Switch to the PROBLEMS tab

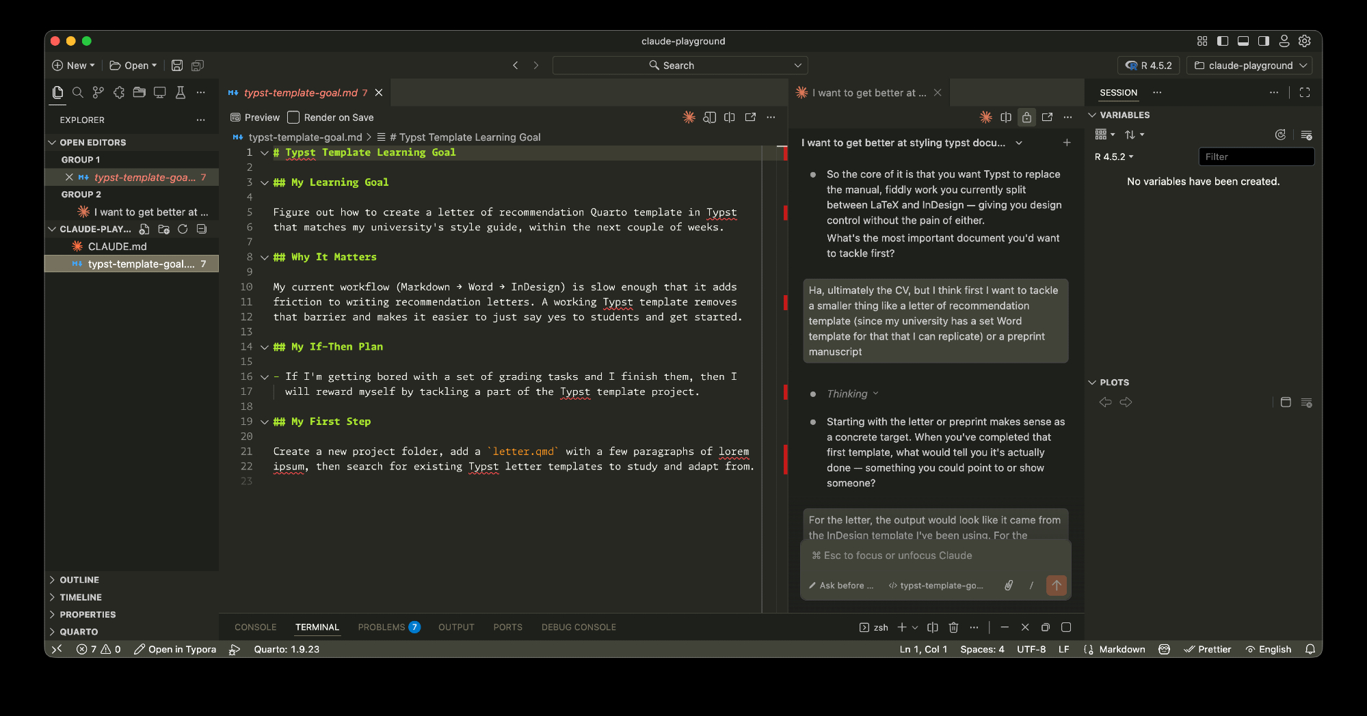click(x=382, y=627)
